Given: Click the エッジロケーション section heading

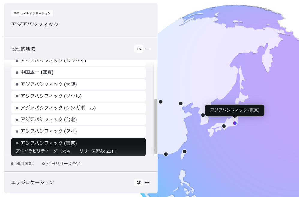Looking at the screenshot, I should tap(33, 183).
